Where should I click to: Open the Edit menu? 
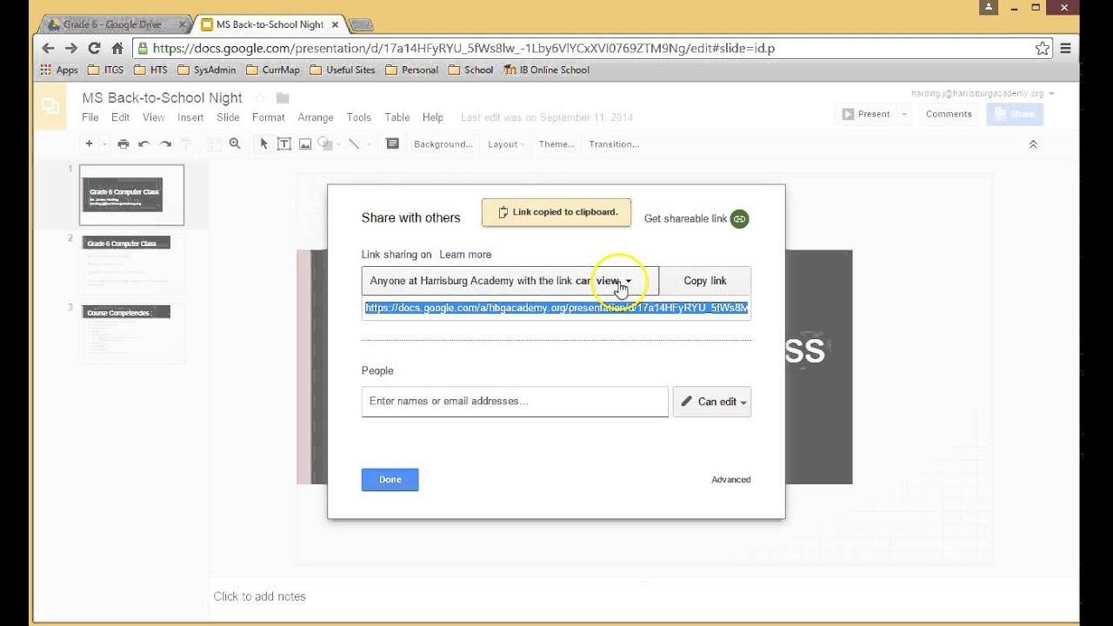tap(120, 117)
